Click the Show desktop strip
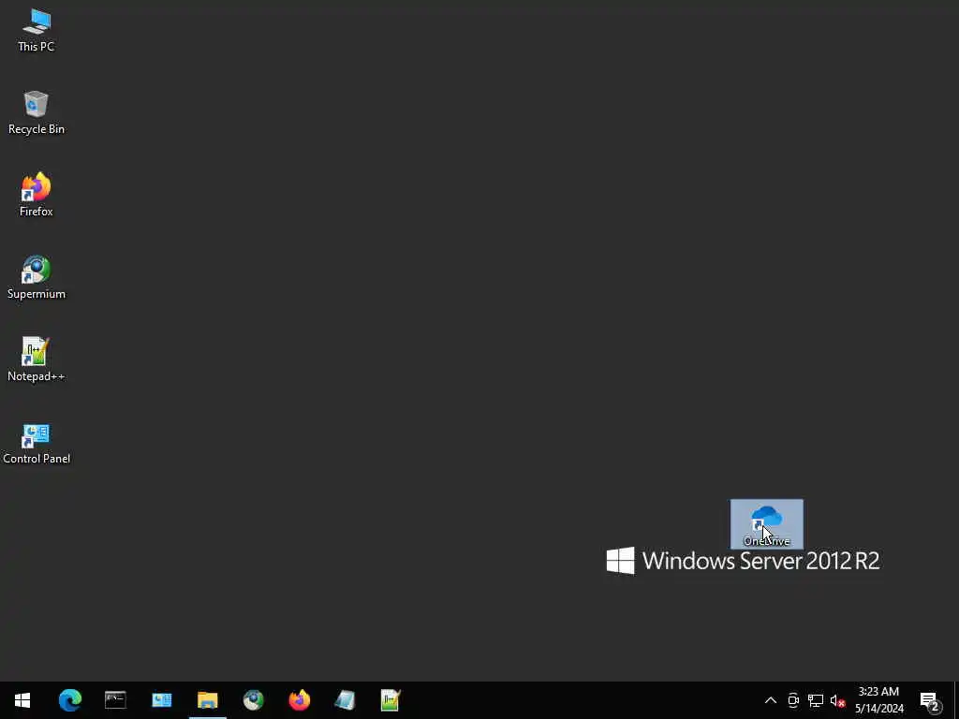 click(x=956, y=700)
